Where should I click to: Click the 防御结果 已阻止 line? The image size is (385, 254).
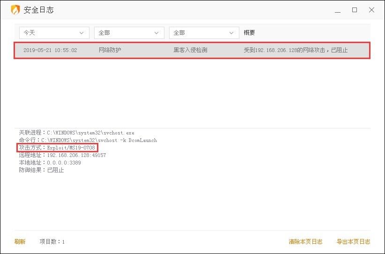[x=42, y=170]
